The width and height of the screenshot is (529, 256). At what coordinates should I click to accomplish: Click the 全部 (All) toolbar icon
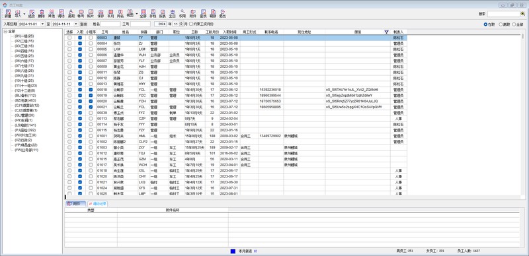click(x=143, y=13)
